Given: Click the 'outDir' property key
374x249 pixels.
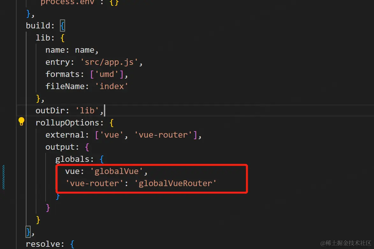Looking at the screenshot, I should 50,110.
